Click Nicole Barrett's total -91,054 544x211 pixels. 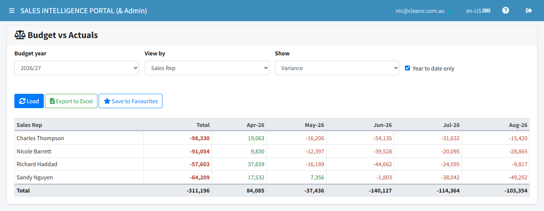pos(199,151)
